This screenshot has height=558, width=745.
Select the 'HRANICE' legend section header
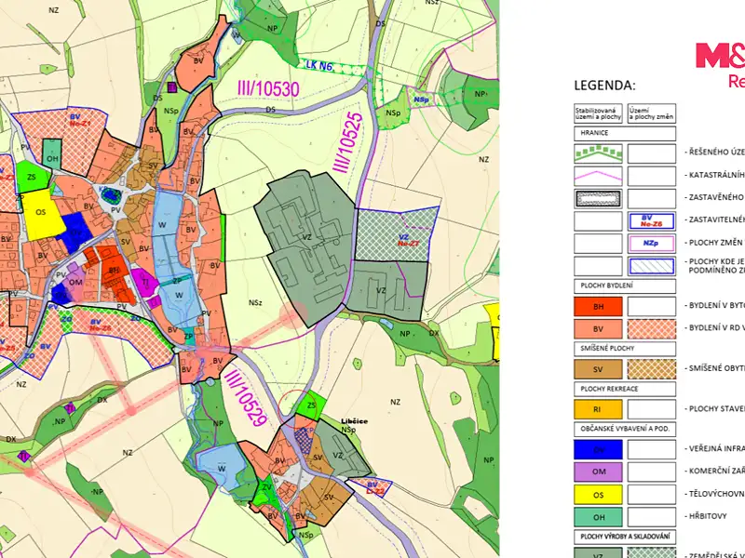pos(625,133)
